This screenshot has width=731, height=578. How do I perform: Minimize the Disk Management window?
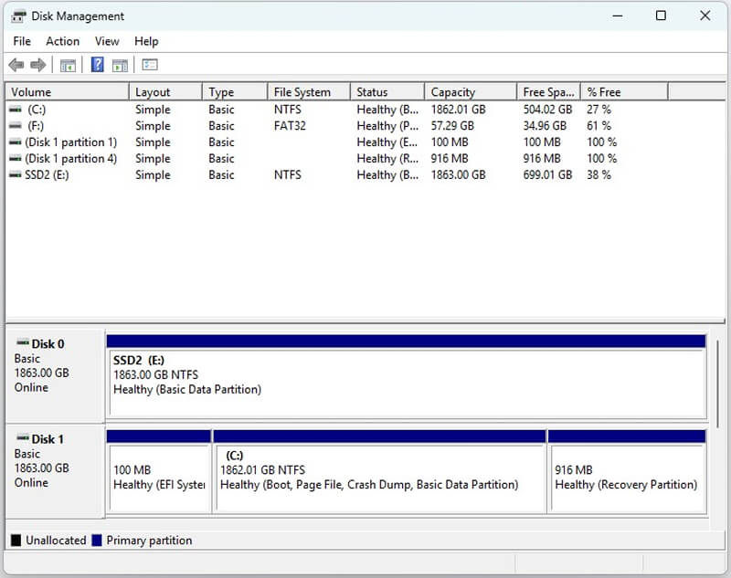click(x=618, y=16)
